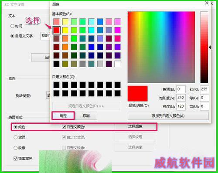Select the 映像 radio button
Image resolution: width=218 pixels, height=173 pixels.
click(15, 148)
